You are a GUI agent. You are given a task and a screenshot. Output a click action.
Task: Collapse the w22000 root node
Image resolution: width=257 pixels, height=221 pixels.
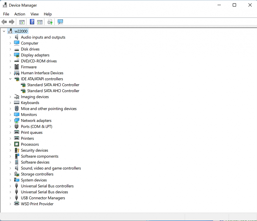4,31
